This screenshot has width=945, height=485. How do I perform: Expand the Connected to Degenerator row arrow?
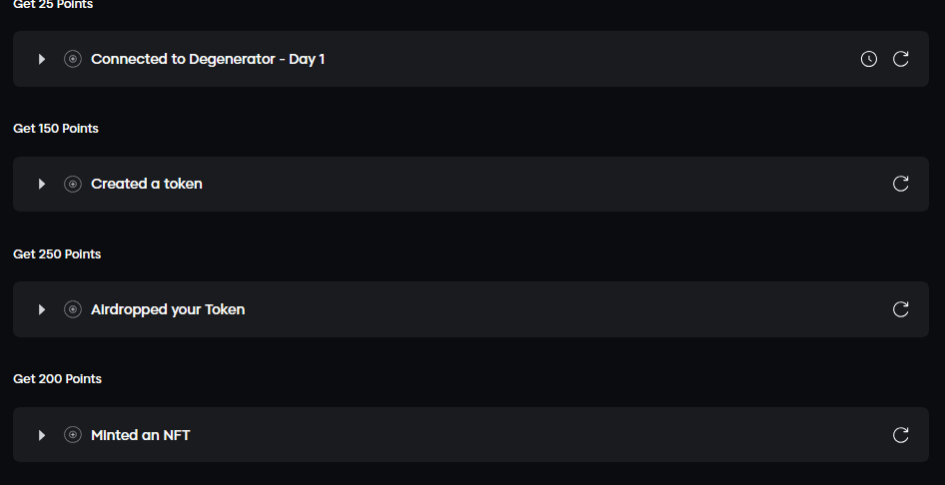tap(42, 59)
